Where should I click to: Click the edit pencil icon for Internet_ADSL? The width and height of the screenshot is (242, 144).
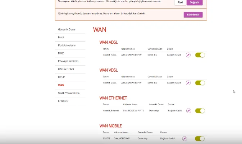click(188, 55)
